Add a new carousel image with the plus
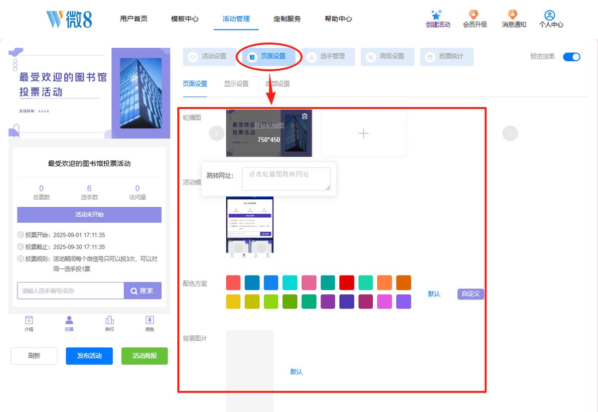This screenshot has height=412, width=598. pos(364,133)
